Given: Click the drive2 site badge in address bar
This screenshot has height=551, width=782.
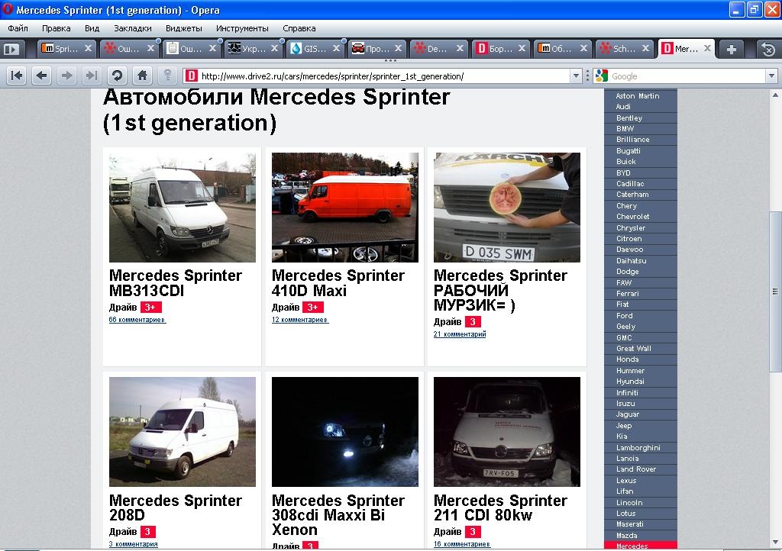Looking at the screenshot, I should (191, 76).
